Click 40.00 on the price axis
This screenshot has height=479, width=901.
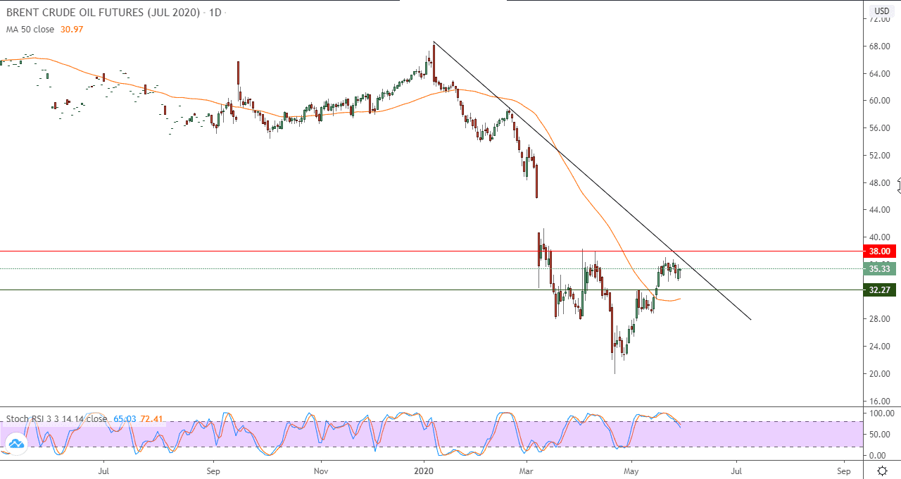pyautogui.click(x=880, y=237)
